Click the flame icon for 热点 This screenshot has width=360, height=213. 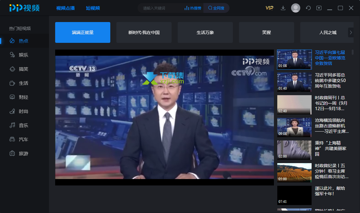12,41
